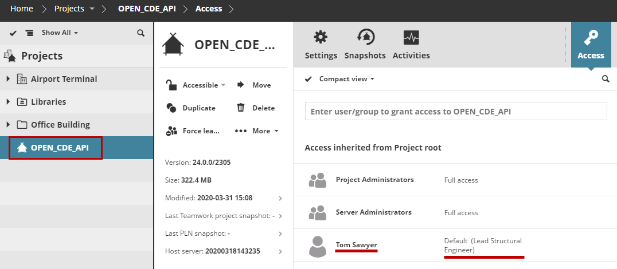
Task: Toggle the select-all checkmark in sidebar
Action: point(13,33)
